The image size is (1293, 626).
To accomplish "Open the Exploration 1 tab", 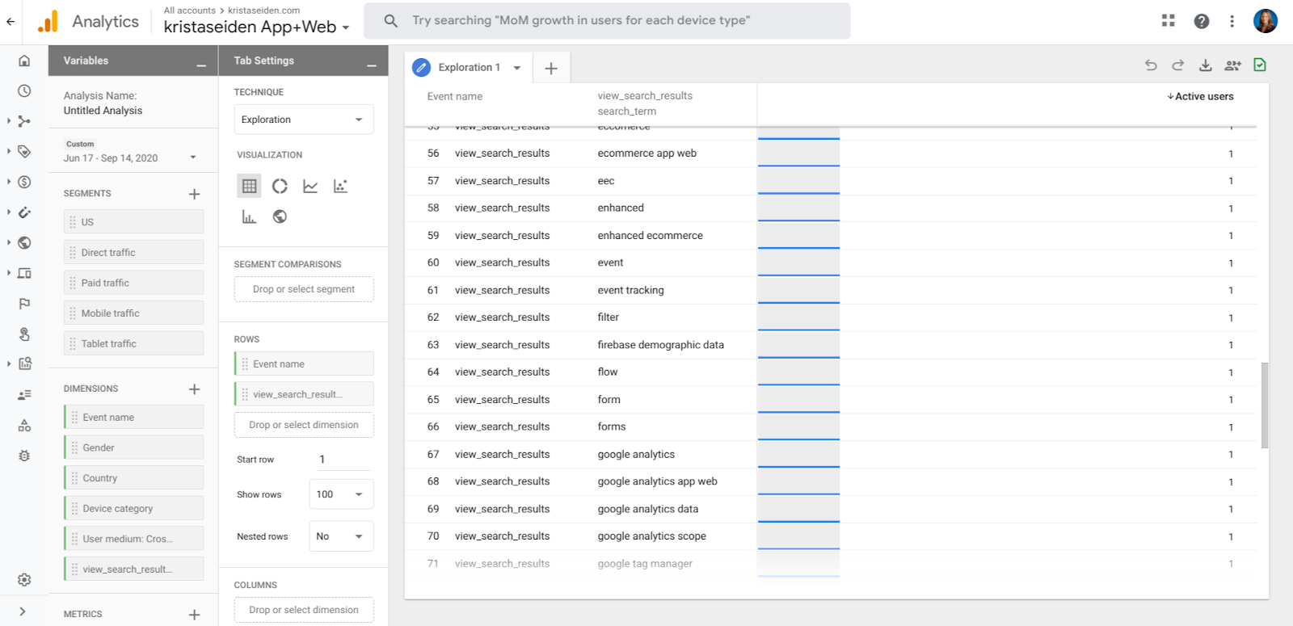I will click(469, 68).
